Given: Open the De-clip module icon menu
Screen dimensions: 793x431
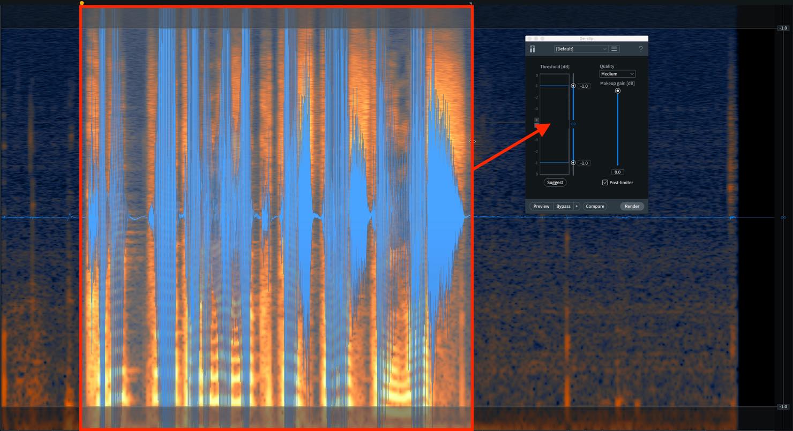Looking at the screenshot, I should (532, 49).
